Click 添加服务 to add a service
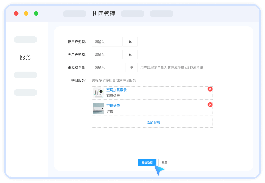 tap(152, 123)
